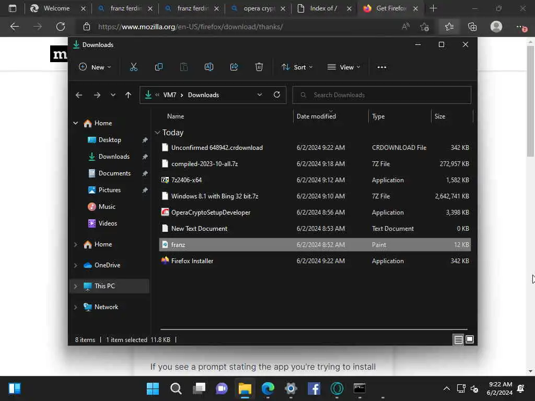The height and width of the screenshot is (401, 535).
Task: Go up one folder level in File Explorer
Action: [129, 95]
